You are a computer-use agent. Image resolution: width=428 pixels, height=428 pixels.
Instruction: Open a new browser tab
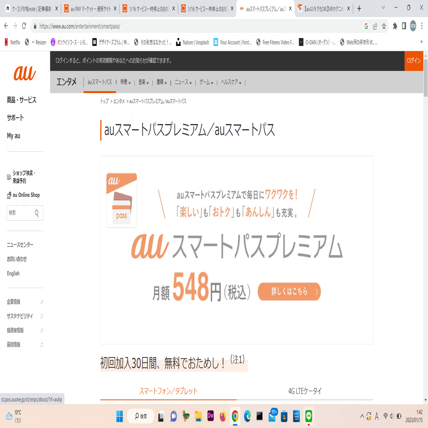click(359, 9)
